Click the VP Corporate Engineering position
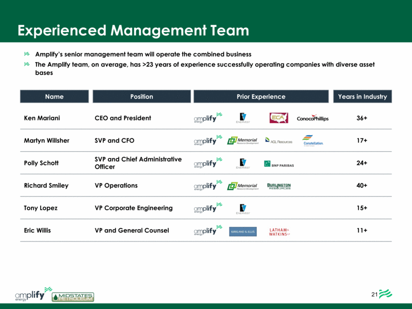Viewport: 412px width, 309px height. [134, 208]
